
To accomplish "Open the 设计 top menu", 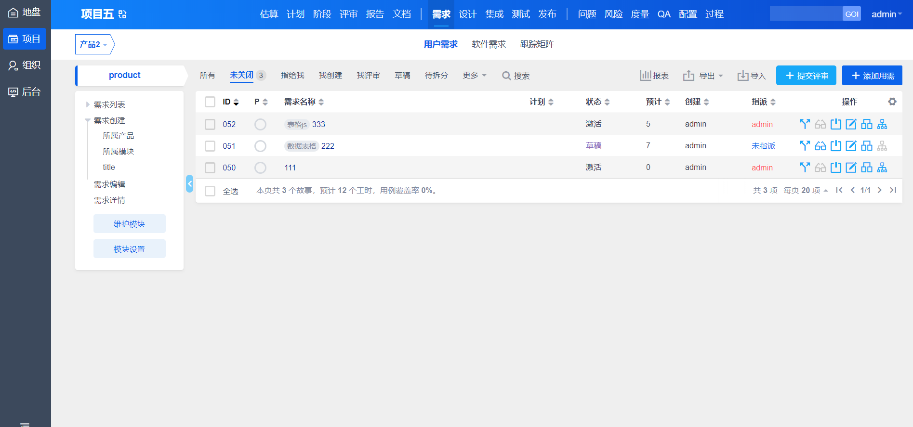I will [x=467, y=14].
